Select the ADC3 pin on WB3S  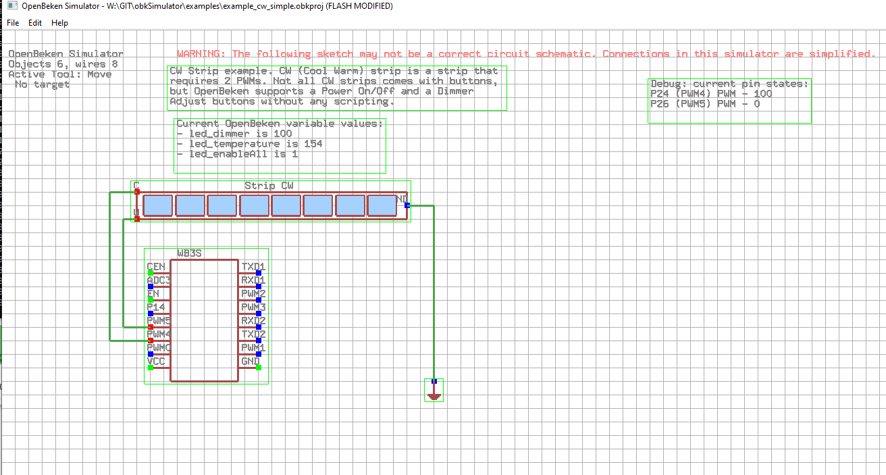point(151,286)
